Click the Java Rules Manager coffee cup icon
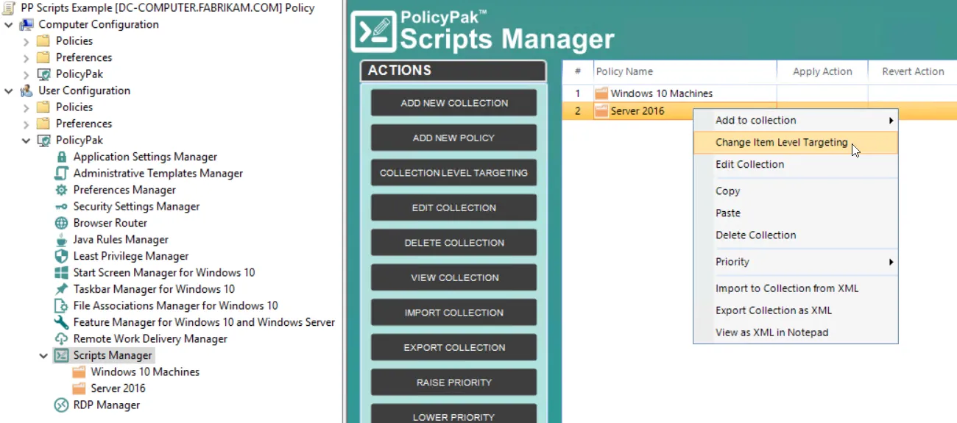 coord(62,240)
